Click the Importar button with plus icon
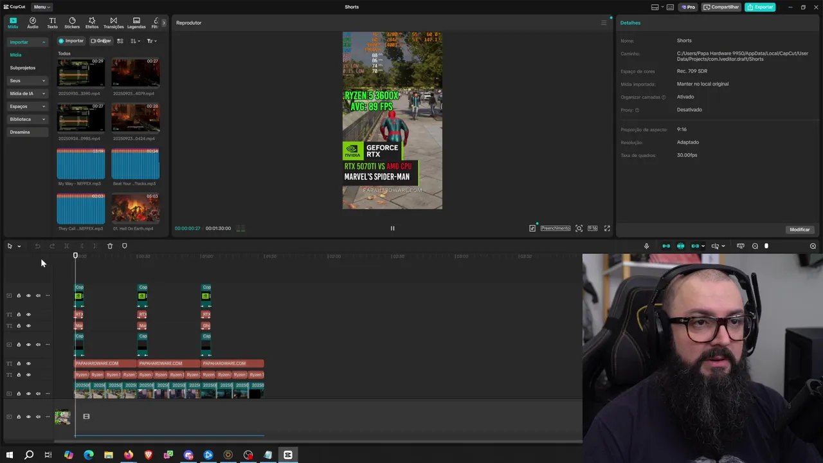The height and width of the screenshot is (463, 823). [x=71, y=41]
